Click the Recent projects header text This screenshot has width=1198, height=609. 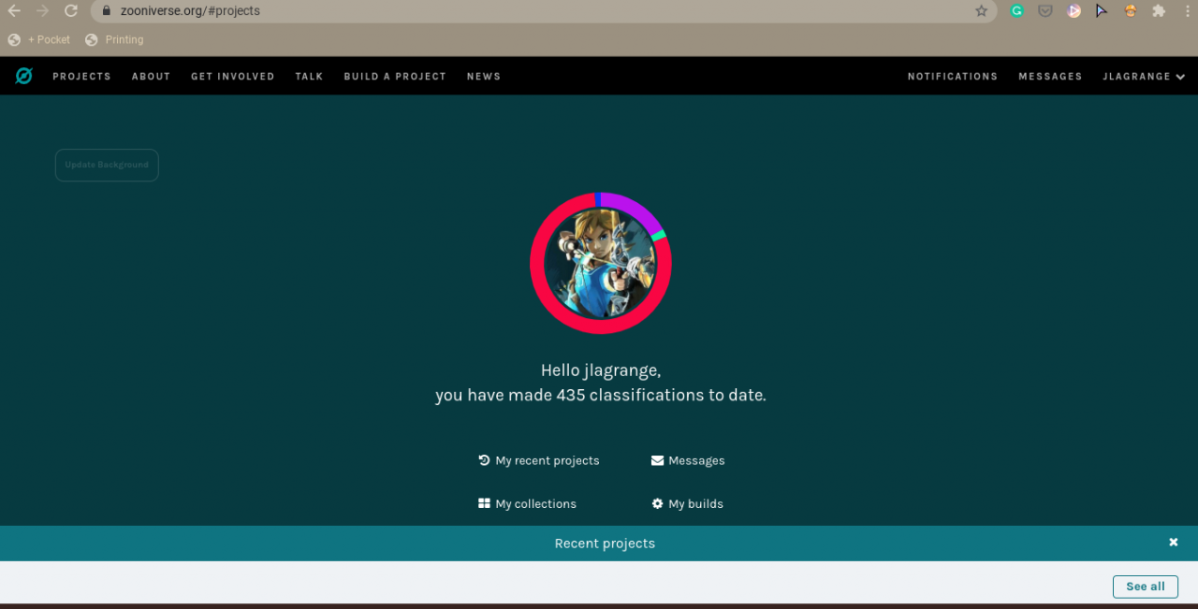click(x=605, y=544)
